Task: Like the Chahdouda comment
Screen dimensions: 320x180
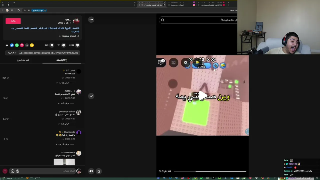Action: click(x=6, y=139)
